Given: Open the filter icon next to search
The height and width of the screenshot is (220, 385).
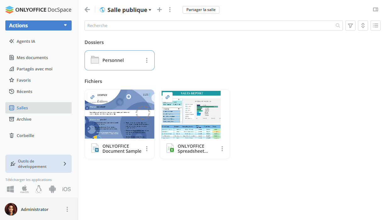Looking at the screenshot, I should coord(350,26).
